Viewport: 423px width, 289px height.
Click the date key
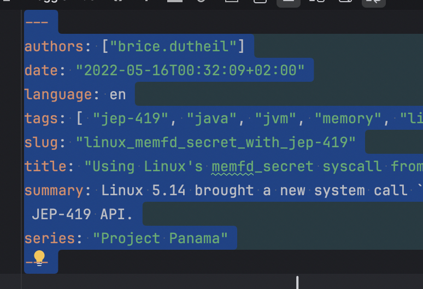pyautogui.click(x=41, y=70)
